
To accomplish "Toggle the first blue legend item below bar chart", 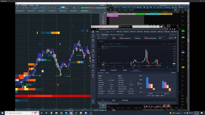I will click(x=149, y=96).
